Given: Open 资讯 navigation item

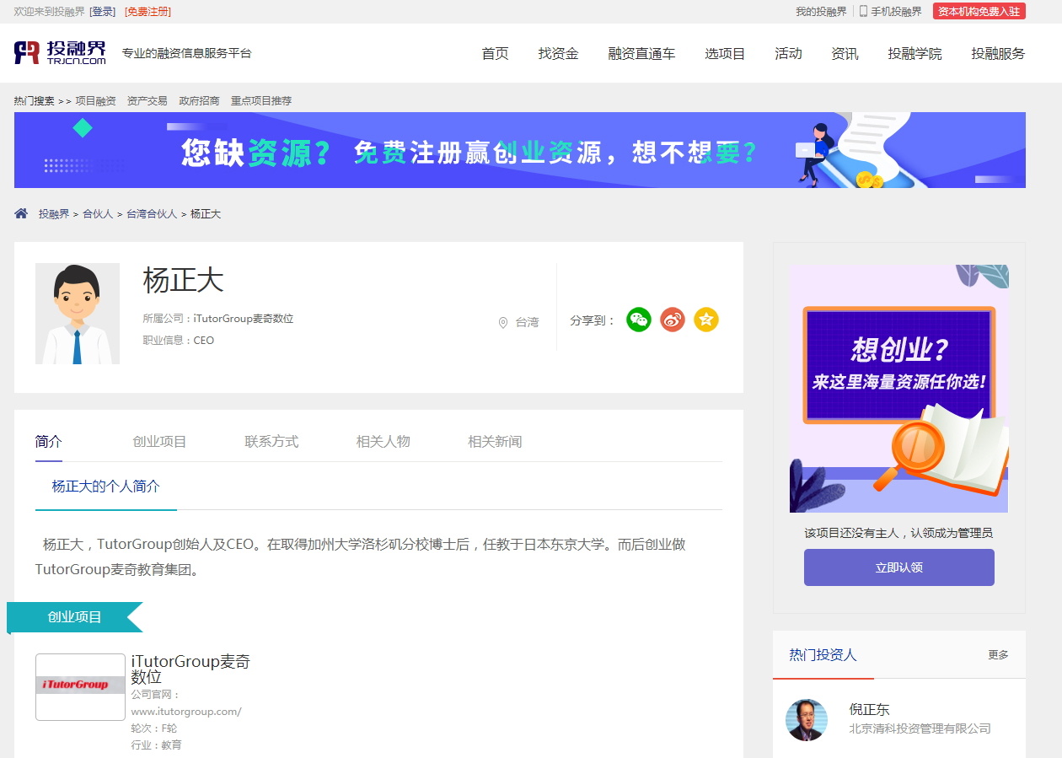Looking at the screenshot, I should pyautogui.click(x=845, y=53).
